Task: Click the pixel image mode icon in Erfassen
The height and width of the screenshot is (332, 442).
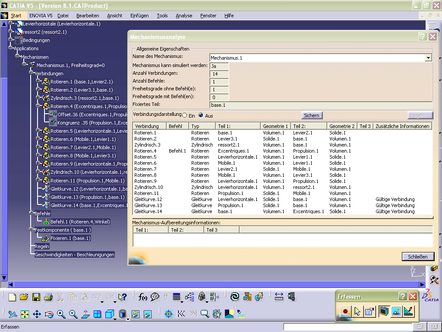Action: 396,311
